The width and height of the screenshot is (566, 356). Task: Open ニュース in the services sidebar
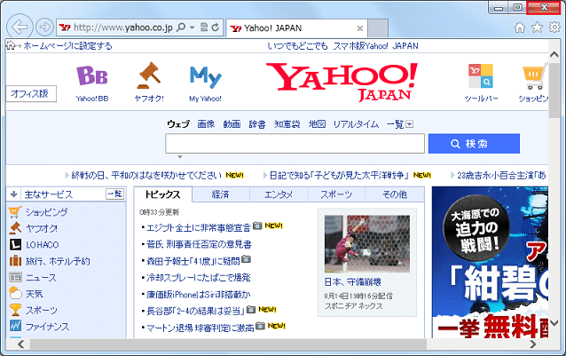(x=41, y=278)
